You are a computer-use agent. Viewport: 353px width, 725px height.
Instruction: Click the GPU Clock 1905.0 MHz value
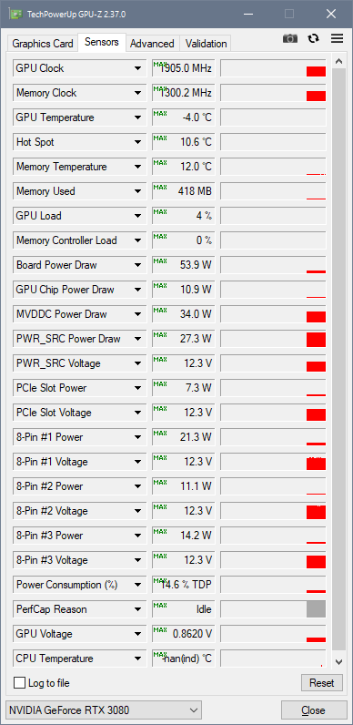coord(184,68)
